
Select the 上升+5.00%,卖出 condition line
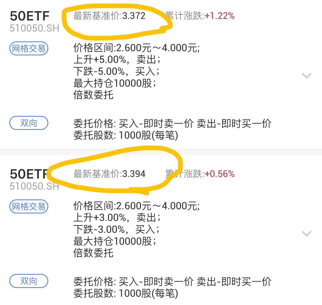(117, 59)
